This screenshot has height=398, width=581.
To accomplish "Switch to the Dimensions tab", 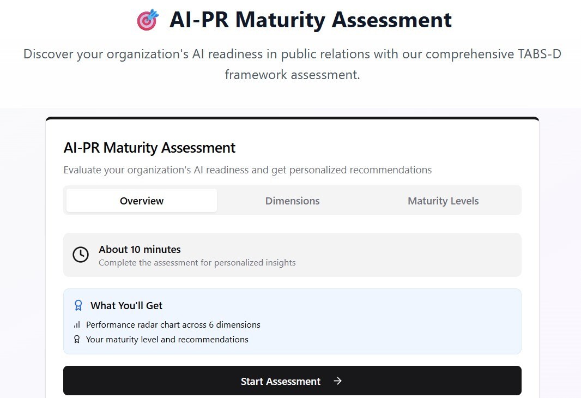I will 292,201.
